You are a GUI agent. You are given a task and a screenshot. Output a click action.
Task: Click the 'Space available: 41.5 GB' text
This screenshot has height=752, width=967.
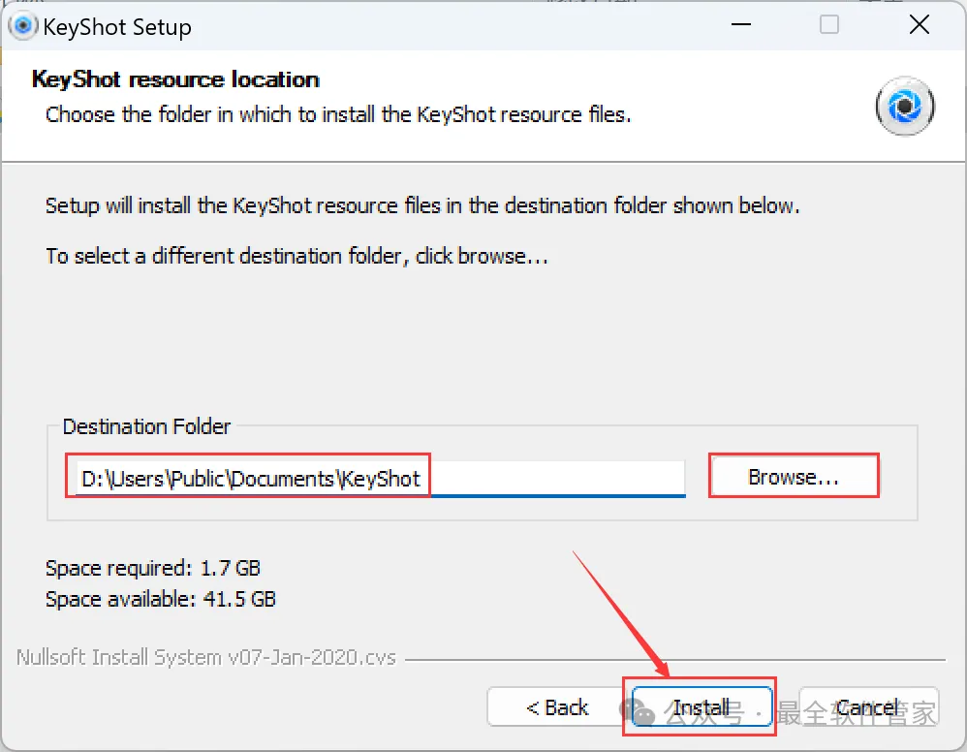pos(161,599)
